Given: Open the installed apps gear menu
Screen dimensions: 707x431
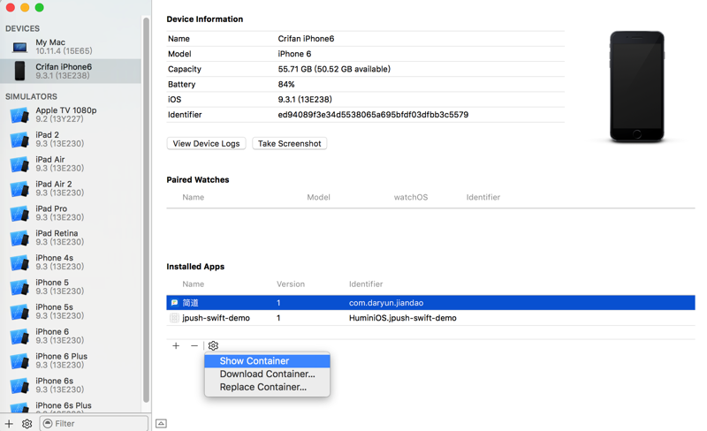Looking at the screenshot, I should [213, 346].
